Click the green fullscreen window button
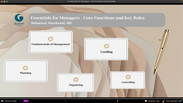This screenshot has width=183, height=103. pos(7,1)
